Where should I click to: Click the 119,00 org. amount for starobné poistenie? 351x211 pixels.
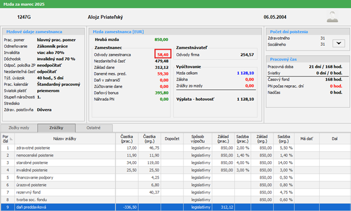(x=153, y=163)
